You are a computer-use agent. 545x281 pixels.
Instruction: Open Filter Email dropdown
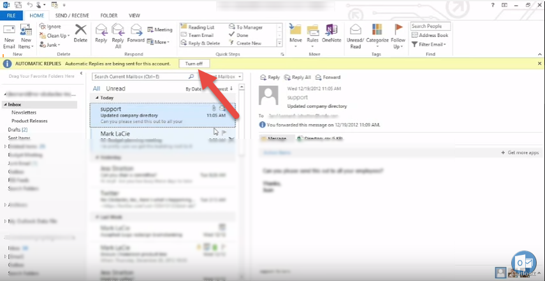tap(429, 45)
